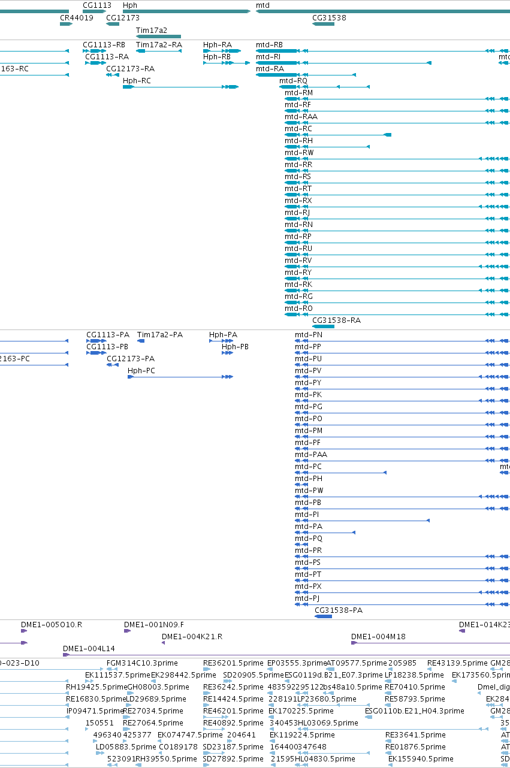Open the CG1113-RB transcript label

104,45
